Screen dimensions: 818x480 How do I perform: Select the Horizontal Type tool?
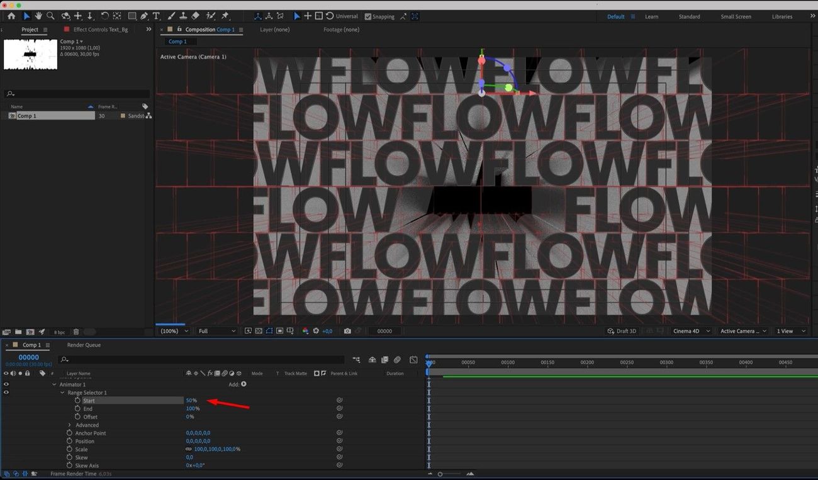(157, 16)
